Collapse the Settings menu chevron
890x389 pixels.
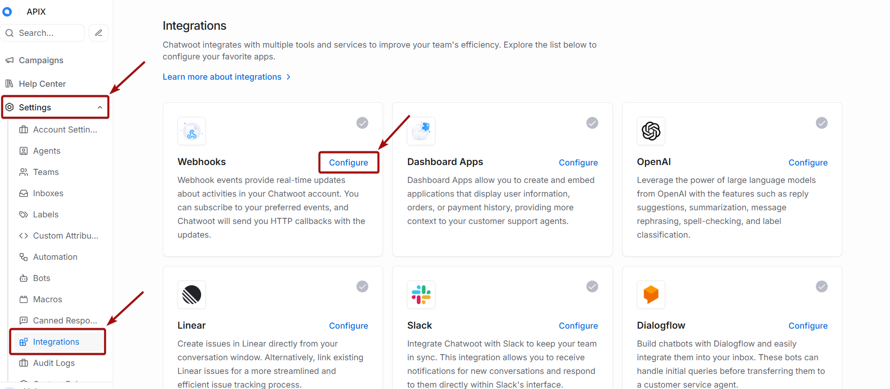click(100, 108)
